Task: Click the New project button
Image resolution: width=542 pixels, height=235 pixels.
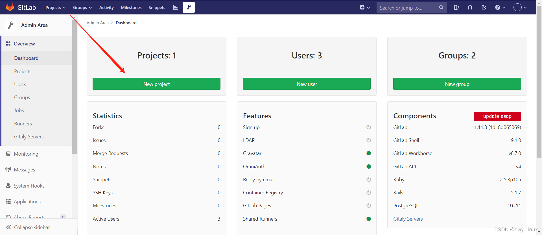Action: pyautogui.click(x=156, y=84)
